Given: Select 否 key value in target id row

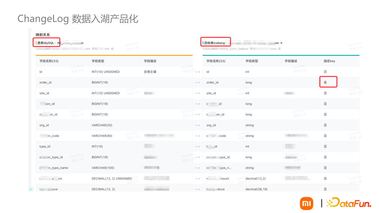Looking at the screenshot, I should click(x=325, y=72).
